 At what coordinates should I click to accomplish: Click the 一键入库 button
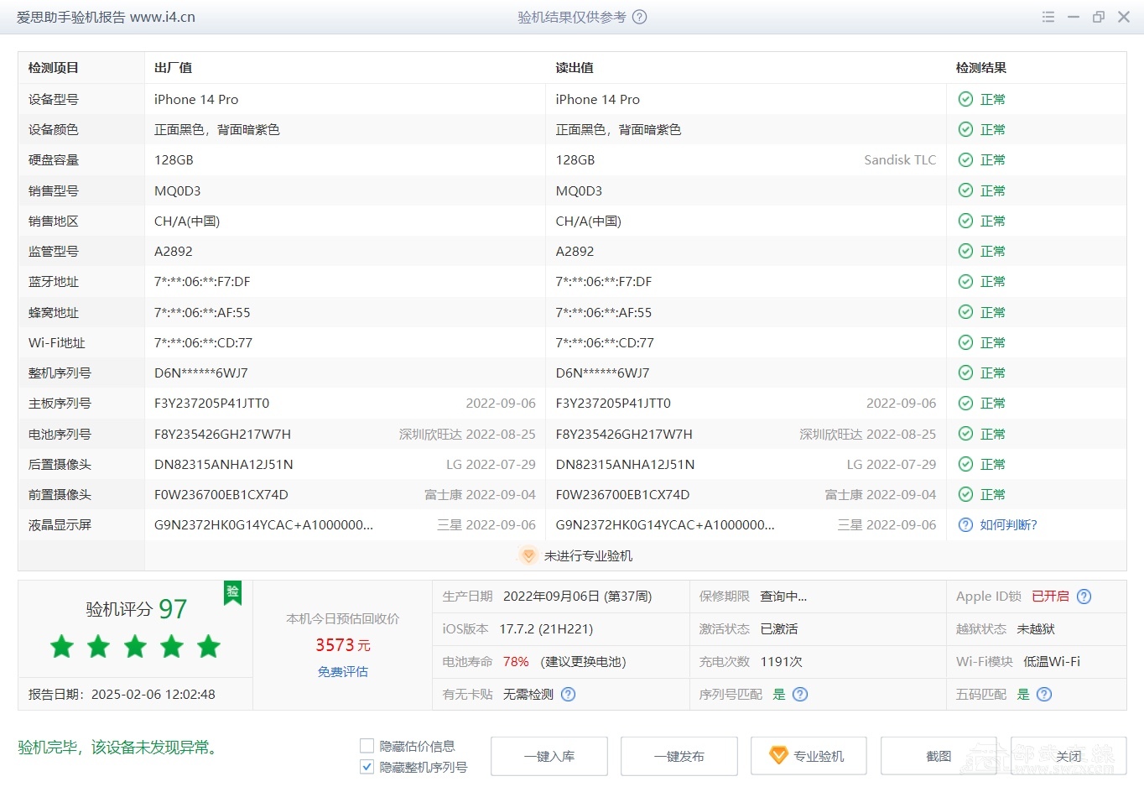tap(549, 756)
